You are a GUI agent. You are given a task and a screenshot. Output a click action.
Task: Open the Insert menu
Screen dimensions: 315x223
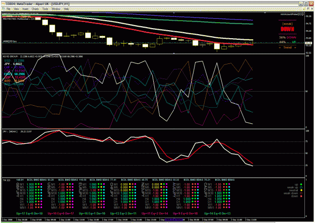tap(25, 9)
